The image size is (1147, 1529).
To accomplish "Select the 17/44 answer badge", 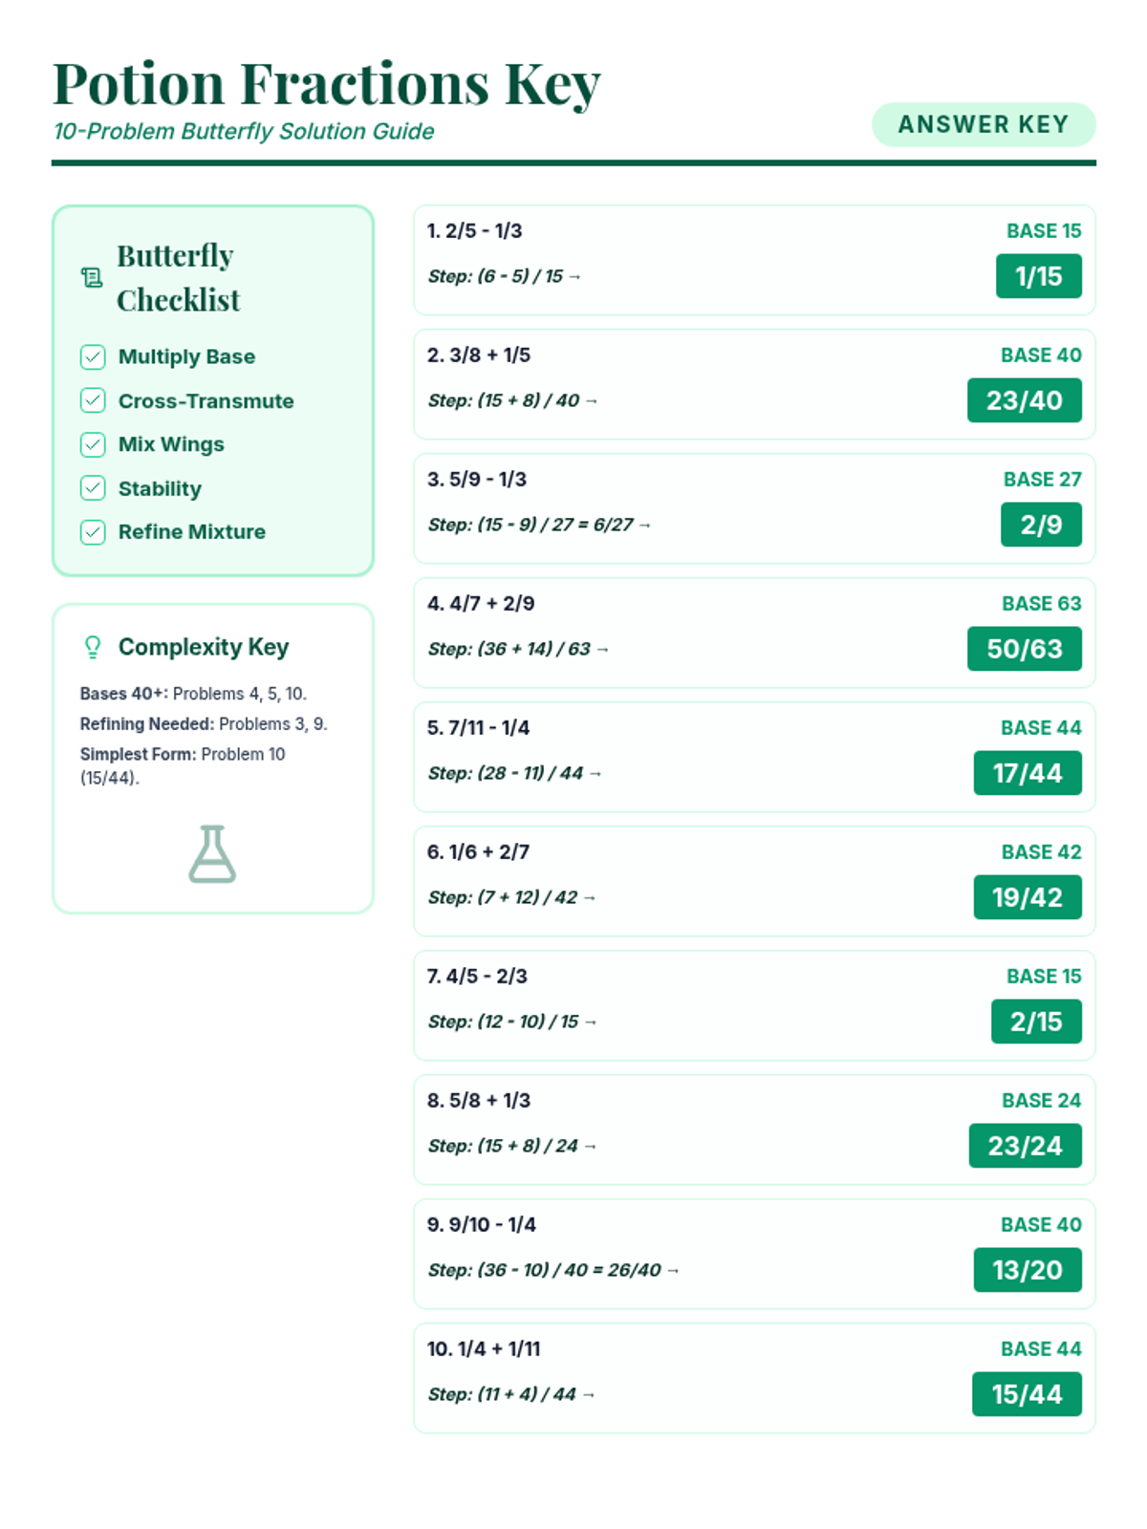I will pos(1028,773).
